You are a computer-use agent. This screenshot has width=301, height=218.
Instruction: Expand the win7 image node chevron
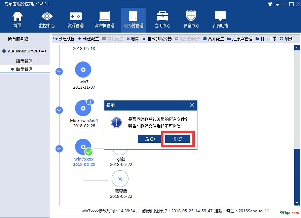59,72
